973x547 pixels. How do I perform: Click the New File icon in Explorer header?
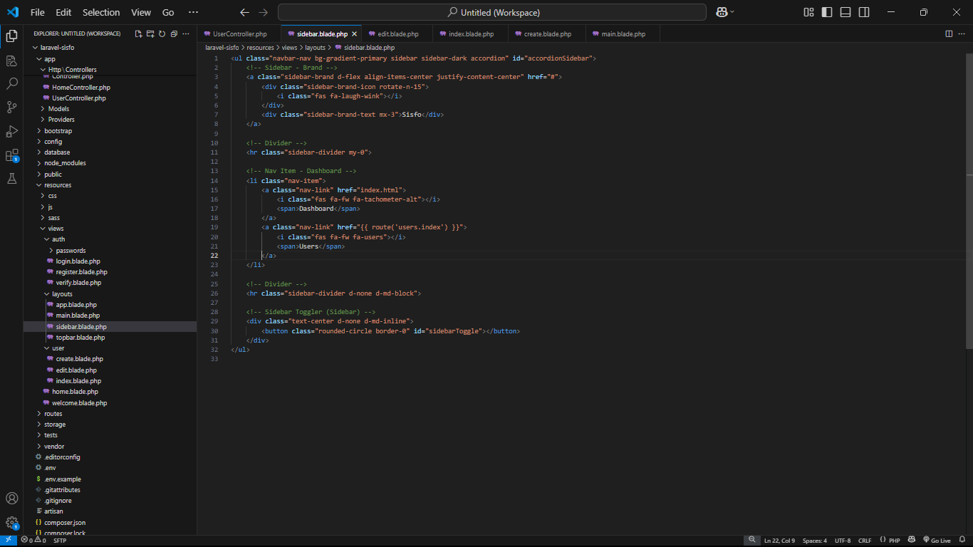point(139,33)
